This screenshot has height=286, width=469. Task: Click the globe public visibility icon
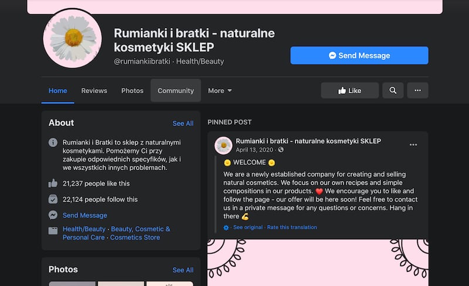pyautogui.click(x=281, y=149)
